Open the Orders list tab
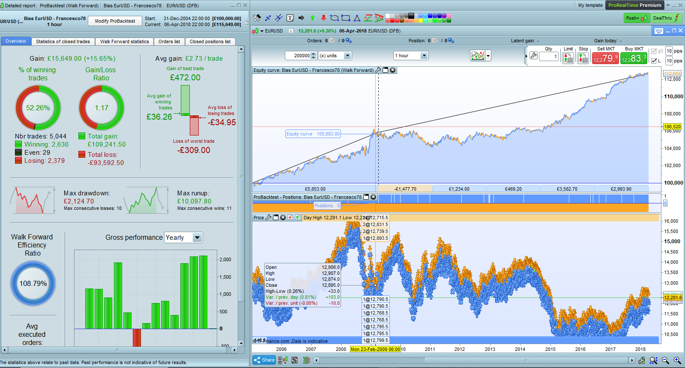685x368 pixels. (x=169, y=41)
